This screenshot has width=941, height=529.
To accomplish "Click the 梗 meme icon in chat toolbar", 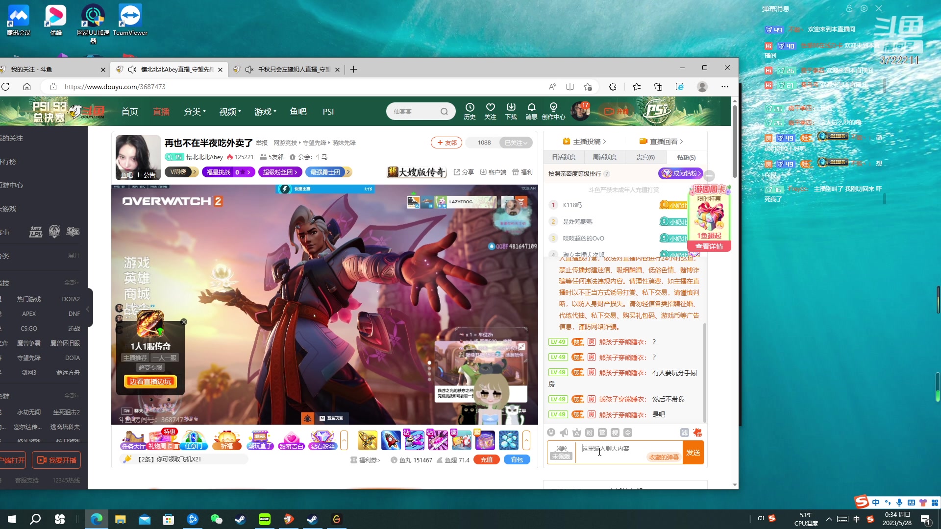I will click(x=615, y=433).
